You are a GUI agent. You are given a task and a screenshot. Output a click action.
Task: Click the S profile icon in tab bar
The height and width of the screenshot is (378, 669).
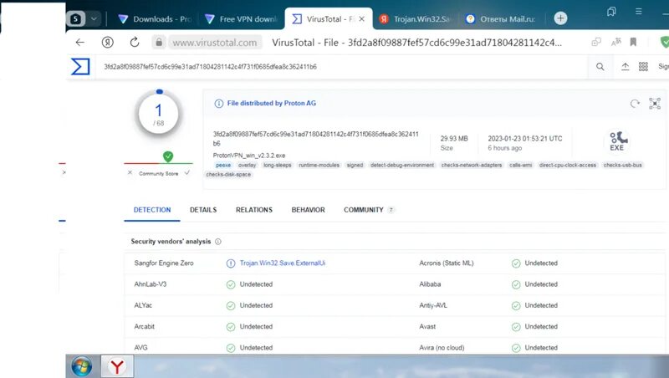(x=75, y=18)
